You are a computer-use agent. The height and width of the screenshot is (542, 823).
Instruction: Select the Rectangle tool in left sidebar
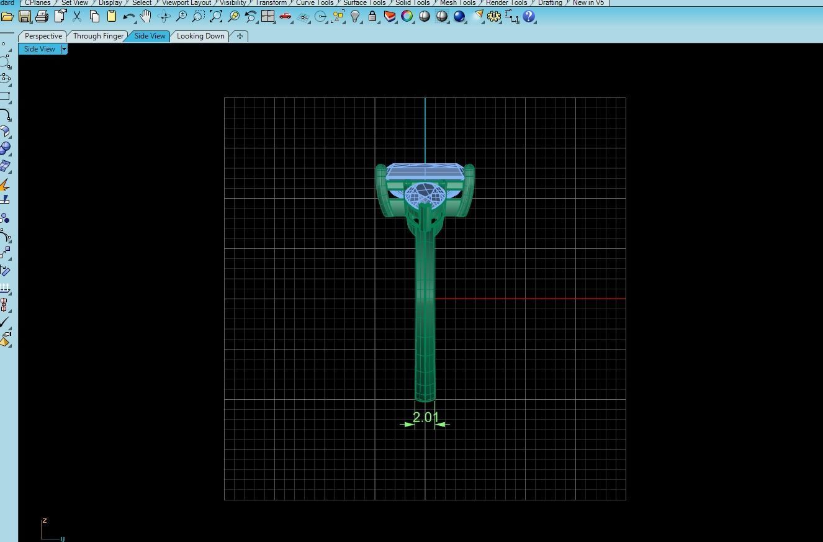(5, 97)
